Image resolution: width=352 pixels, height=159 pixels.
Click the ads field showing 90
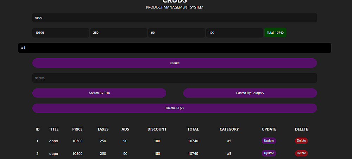tap(176, 33)
